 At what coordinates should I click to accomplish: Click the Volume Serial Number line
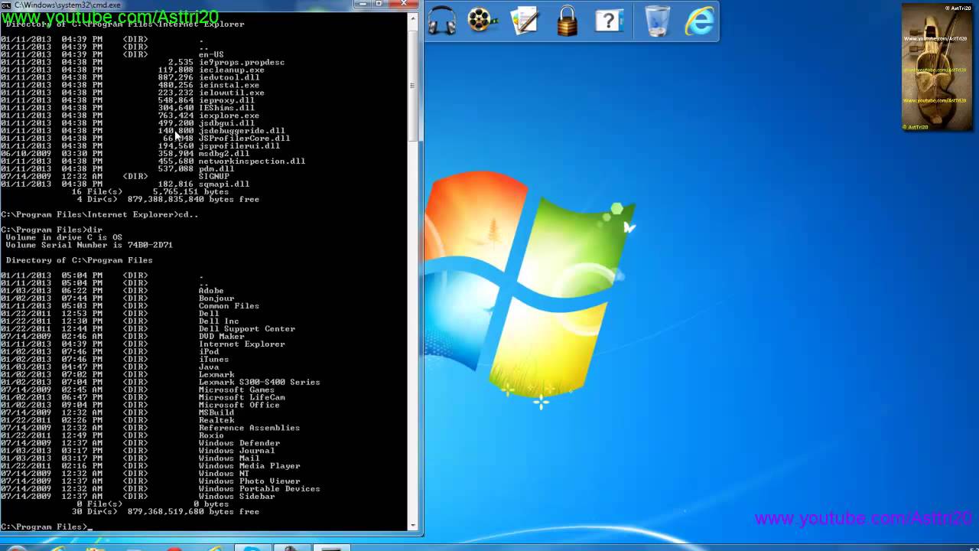[89, 246]
